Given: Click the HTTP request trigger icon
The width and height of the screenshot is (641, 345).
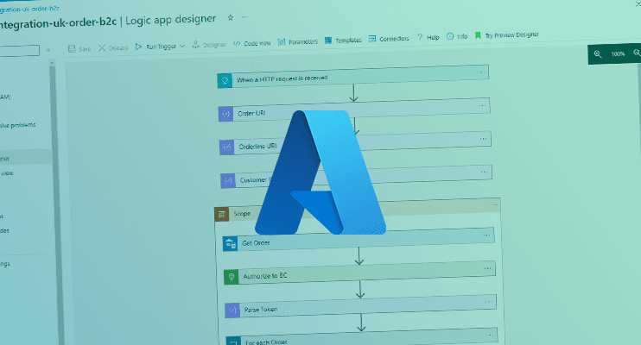Looking at the screenshot, I should pos(225,81).
